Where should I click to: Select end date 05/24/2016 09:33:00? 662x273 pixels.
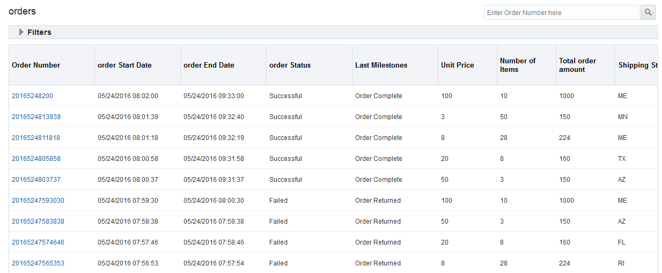(214, 96)
